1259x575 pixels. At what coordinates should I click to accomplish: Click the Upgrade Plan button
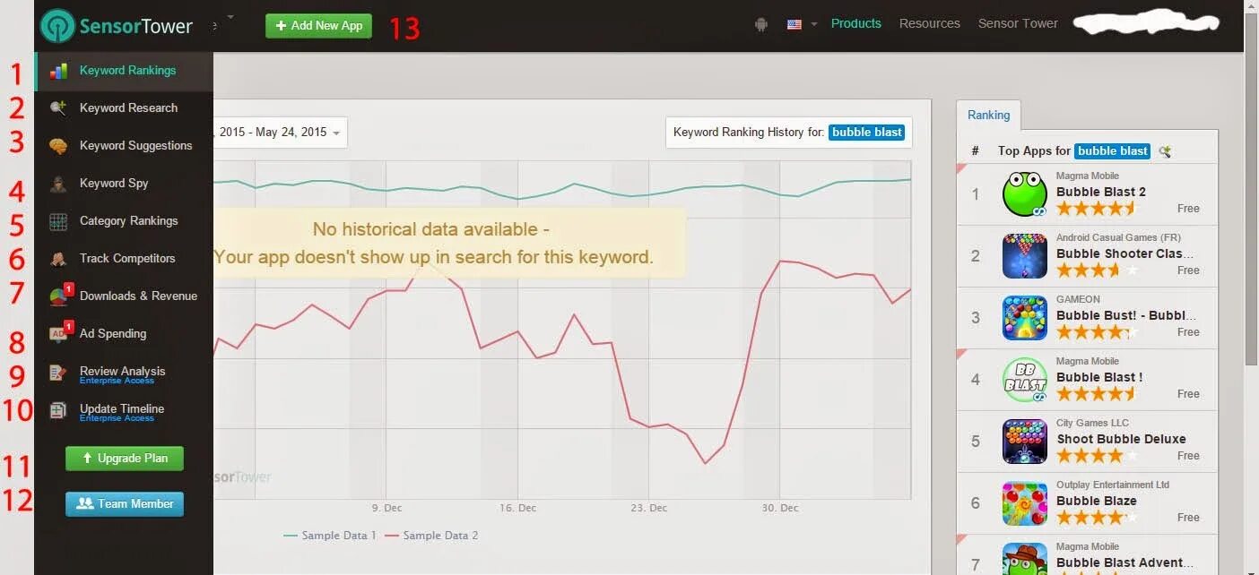click(x=124, y=459)
